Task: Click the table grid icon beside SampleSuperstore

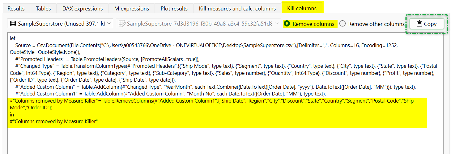Action: (13, 24)
